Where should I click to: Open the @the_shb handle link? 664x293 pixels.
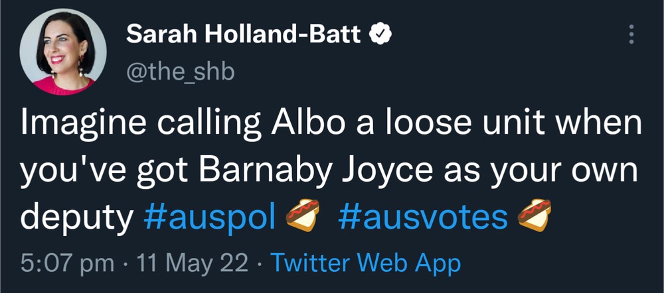click(179, 71)
